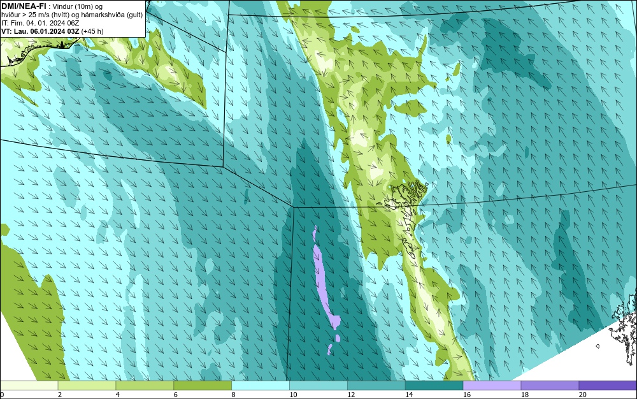
Task: Click the 8–10 m/s pale cyan swatch
Action: [261, 386]
